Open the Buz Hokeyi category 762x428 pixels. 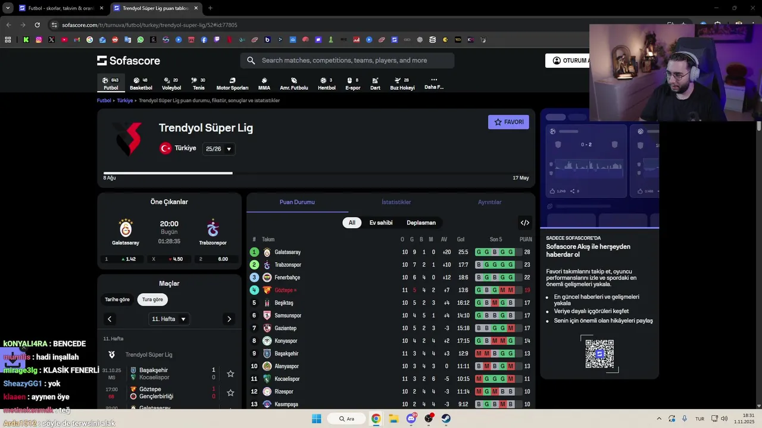tap(402, 84)
